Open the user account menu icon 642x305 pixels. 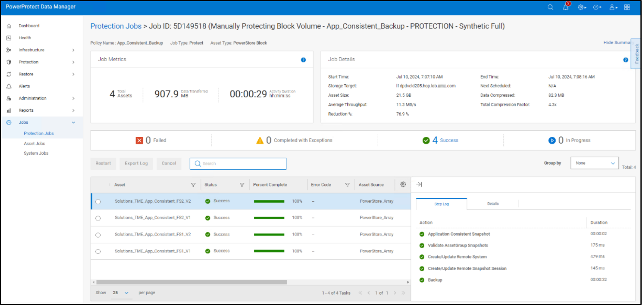click(x=613, y=7)
